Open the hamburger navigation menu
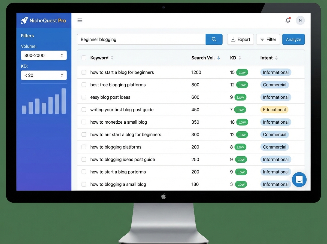 [80, 20]
